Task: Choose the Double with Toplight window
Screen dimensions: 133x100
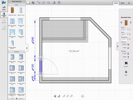Action: (x=12, y=90)
